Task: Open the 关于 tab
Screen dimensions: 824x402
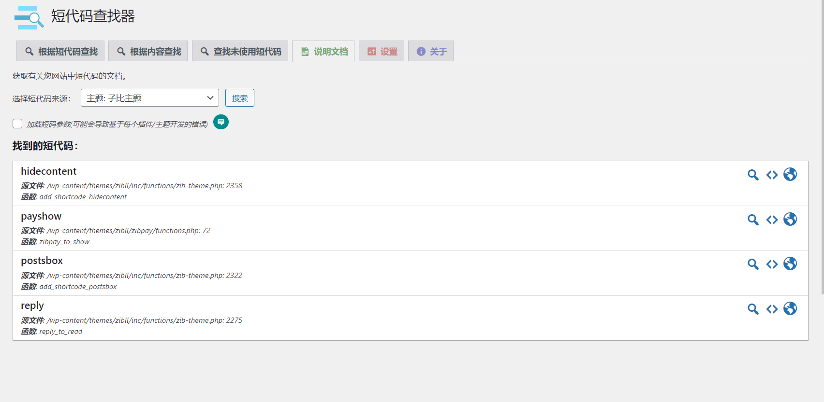Action: pyautogui.click(x=431, y=51)
